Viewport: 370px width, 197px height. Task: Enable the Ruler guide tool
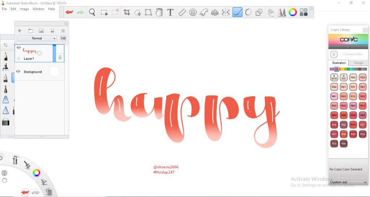point(182,12)
